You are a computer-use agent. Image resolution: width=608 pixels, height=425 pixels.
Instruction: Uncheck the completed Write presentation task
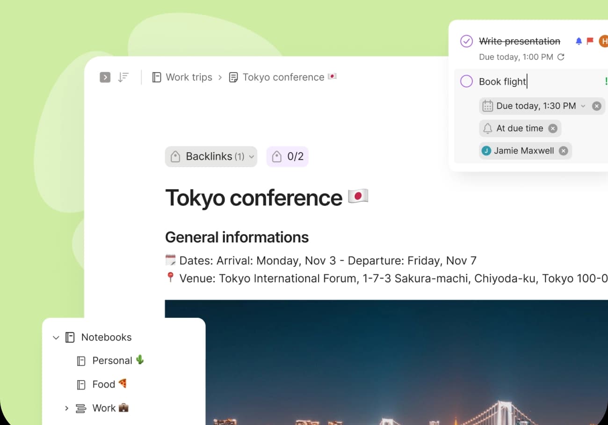pyautogui.click(x=466, y=41)
